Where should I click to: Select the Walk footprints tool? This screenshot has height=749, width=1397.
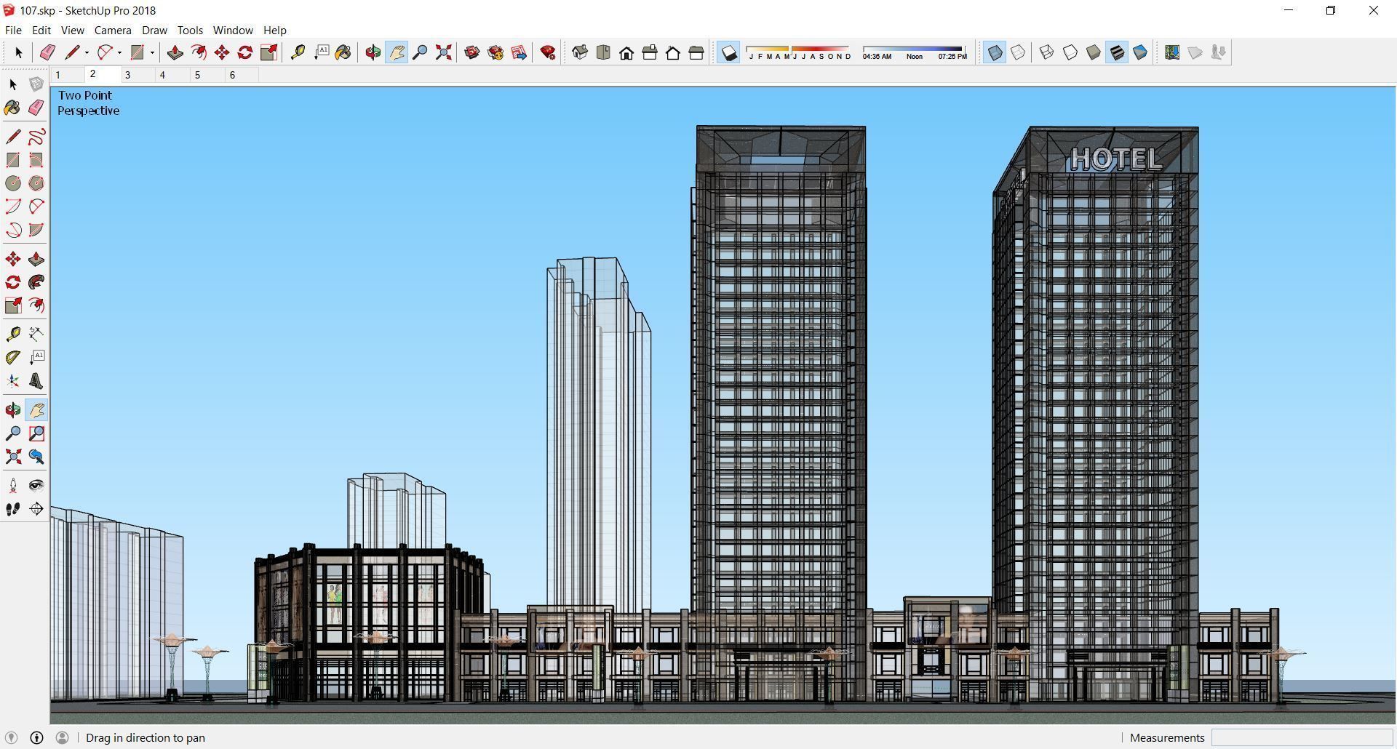point(13,509)
